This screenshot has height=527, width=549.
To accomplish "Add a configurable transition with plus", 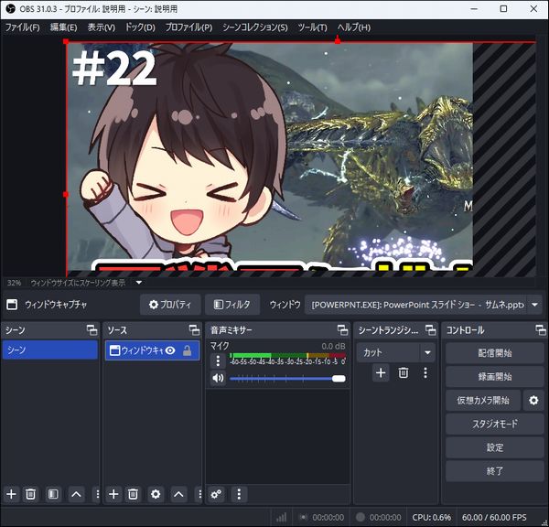I will pyautogui.click(x=381, y=372).
